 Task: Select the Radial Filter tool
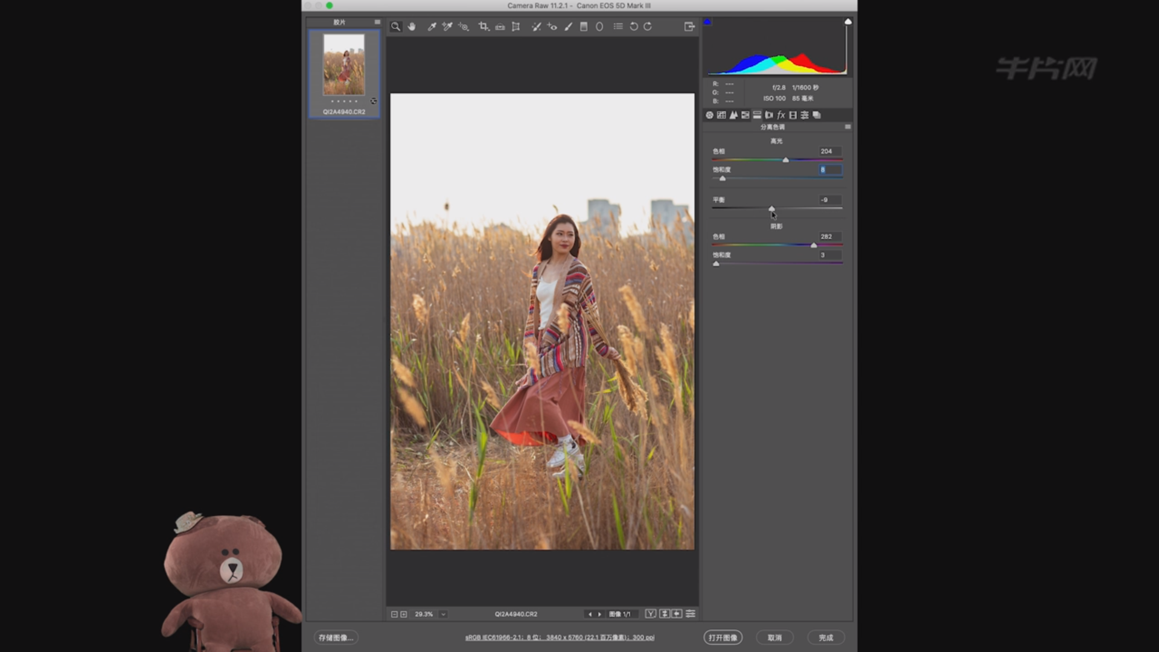point(599,27)
